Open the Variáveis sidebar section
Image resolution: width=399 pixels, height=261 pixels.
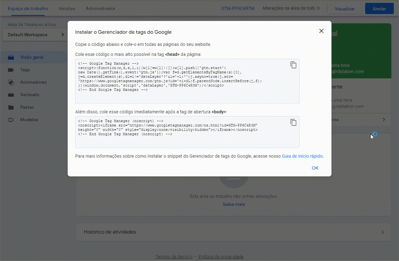click(x=29, y=95)
